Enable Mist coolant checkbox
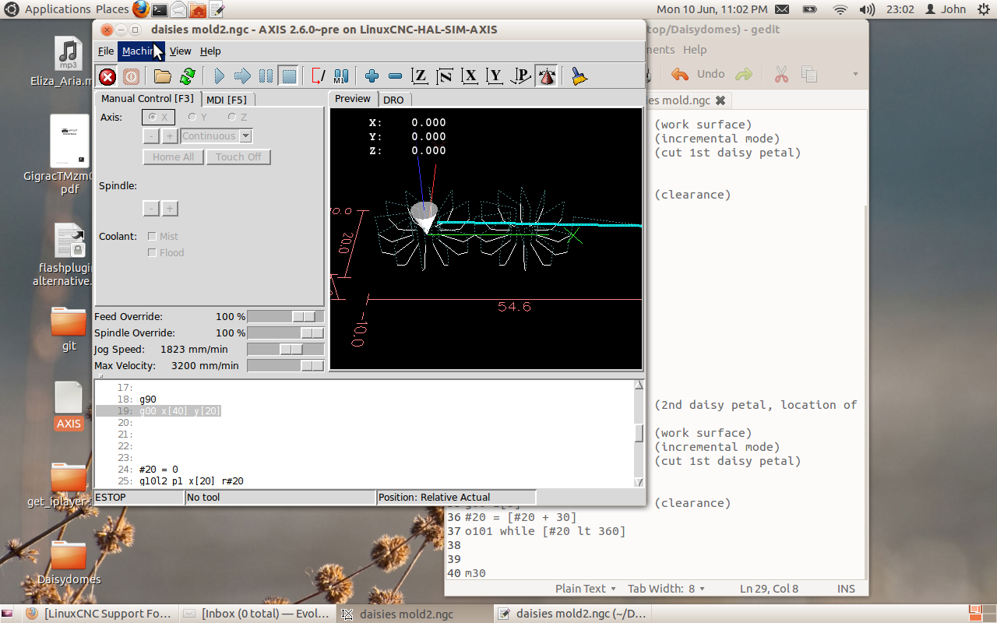Image resolution: width=997 pixels, height=623 pixels. (x=162, y=236)
